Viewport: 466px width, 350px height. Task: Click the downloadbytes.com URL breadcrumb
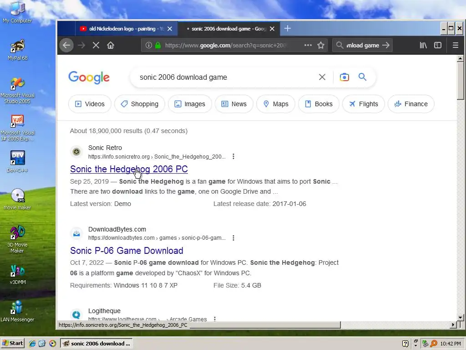(157, 238)
